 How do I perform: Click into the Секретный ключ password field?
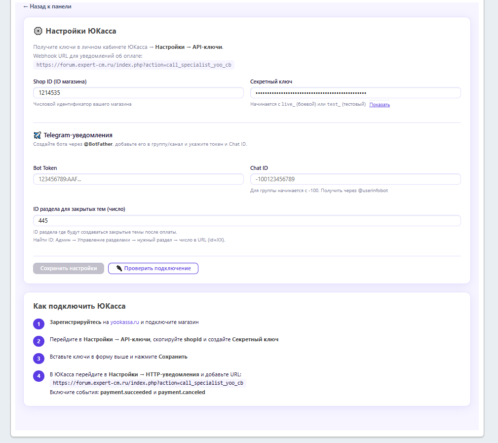click(355, 93)
